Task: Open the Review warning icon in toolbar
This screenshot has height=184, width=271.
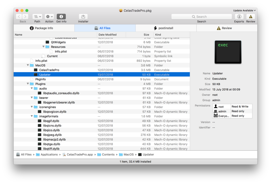Action: point(251,17)
